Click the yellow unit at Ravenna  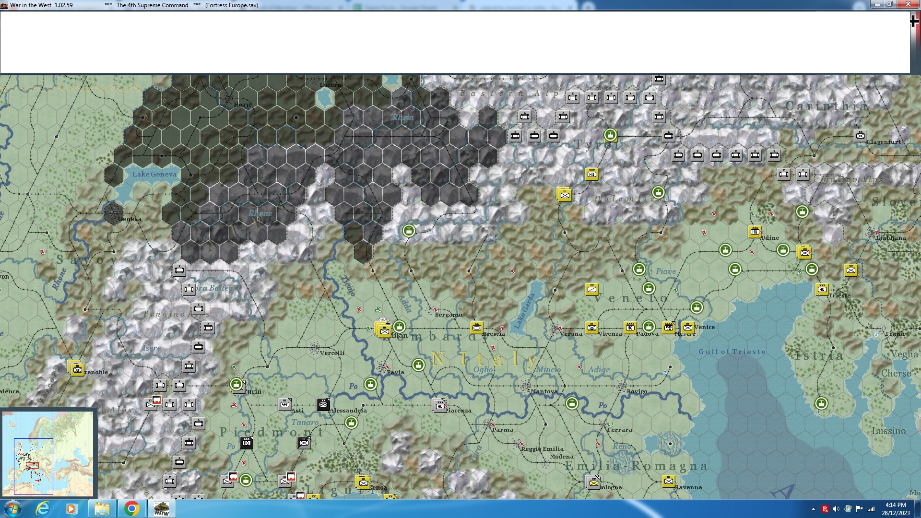click(668, 481)
